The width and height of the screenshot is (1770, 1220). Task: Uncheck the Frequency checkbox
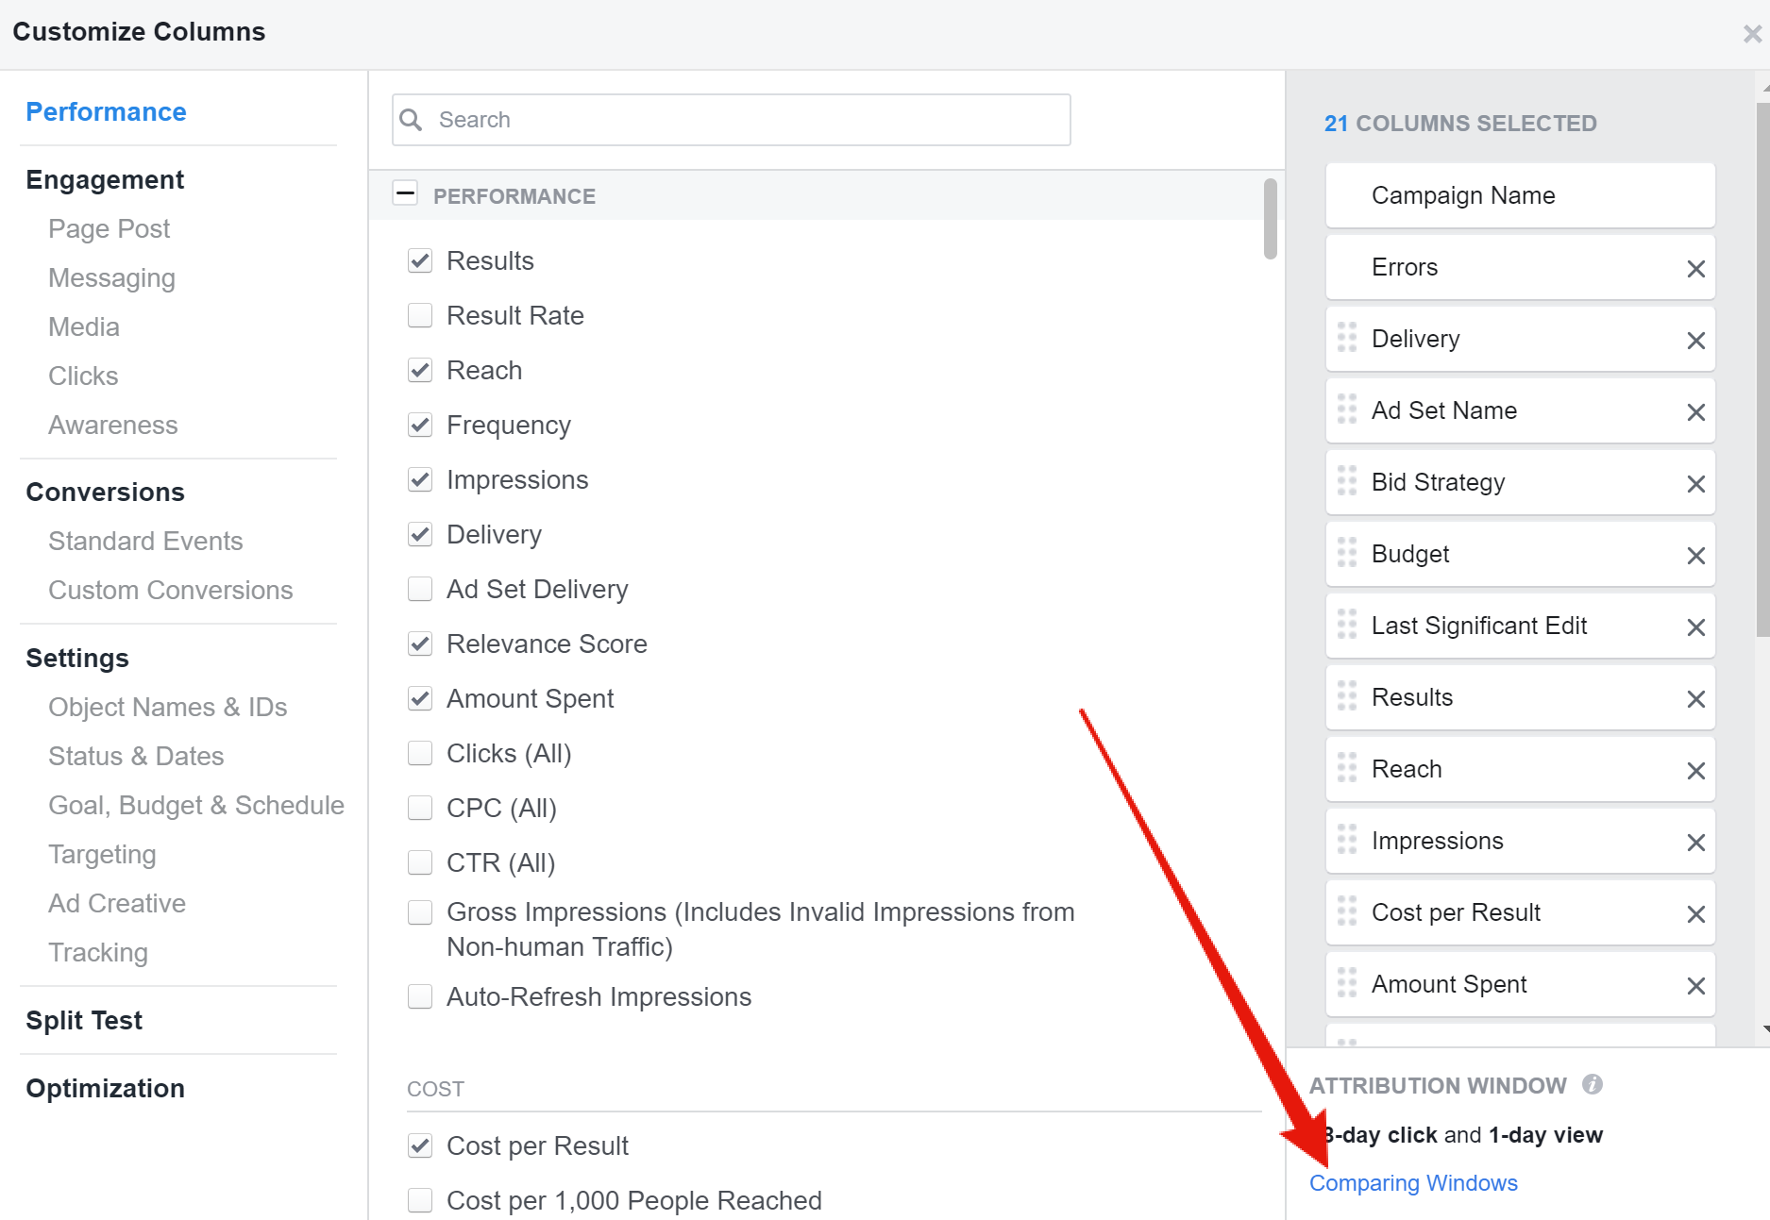[x=420, y=425]
